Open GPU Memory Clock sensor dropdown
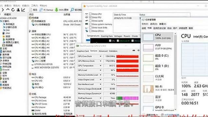Screen dimensions: 208x117 pyautogui.click(x=100, y=61)
